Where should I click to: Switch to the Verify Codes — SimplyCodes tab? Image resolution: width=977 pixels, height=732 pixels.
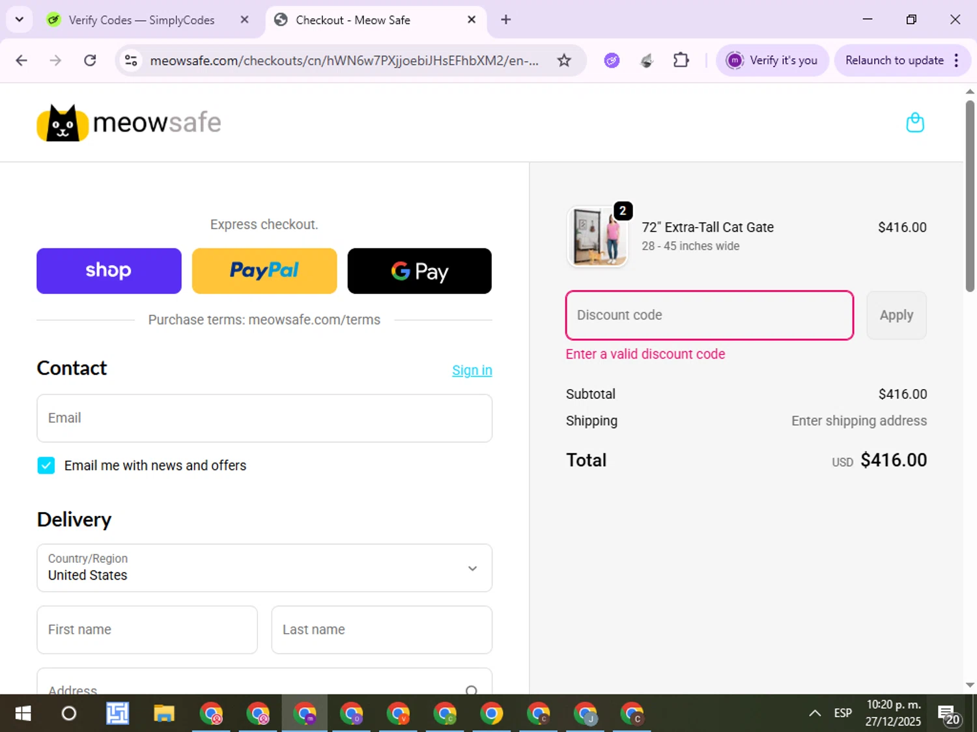tap(141, 20)
